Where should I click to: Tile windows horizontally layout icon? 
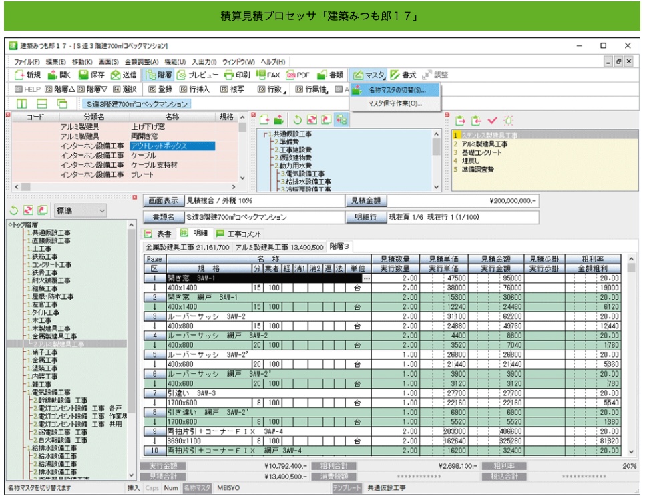[42, 104]
